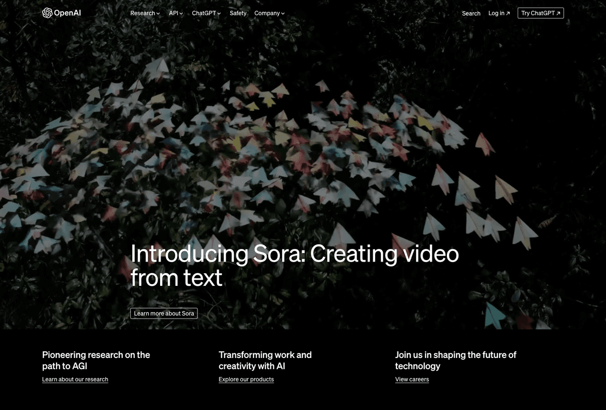Click 'Join us in shaping the future' text
Viewport: 606px width, 410px height.
tap(456, 361)
